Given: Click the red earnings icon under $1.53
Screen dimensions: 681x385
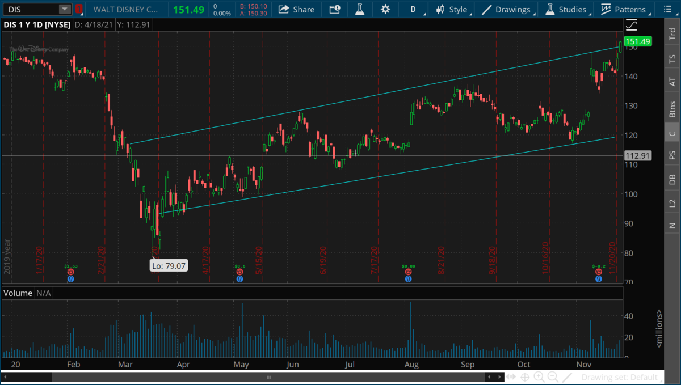Looking at the screenshot, I should [71, 272].
